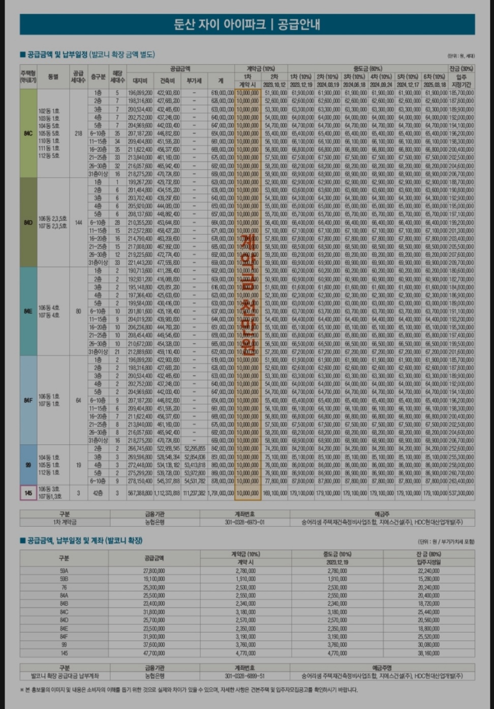Click the '입주지정일' header in the balcony table
494x709 pixels.
coord(429,562)
